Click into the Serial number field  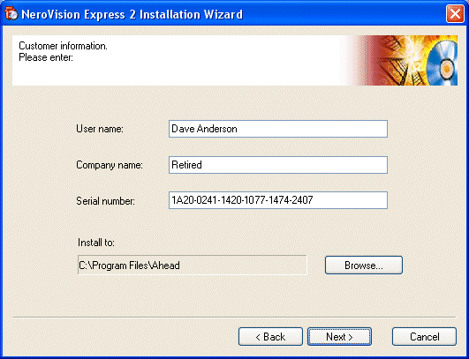[x=278, y=200]
